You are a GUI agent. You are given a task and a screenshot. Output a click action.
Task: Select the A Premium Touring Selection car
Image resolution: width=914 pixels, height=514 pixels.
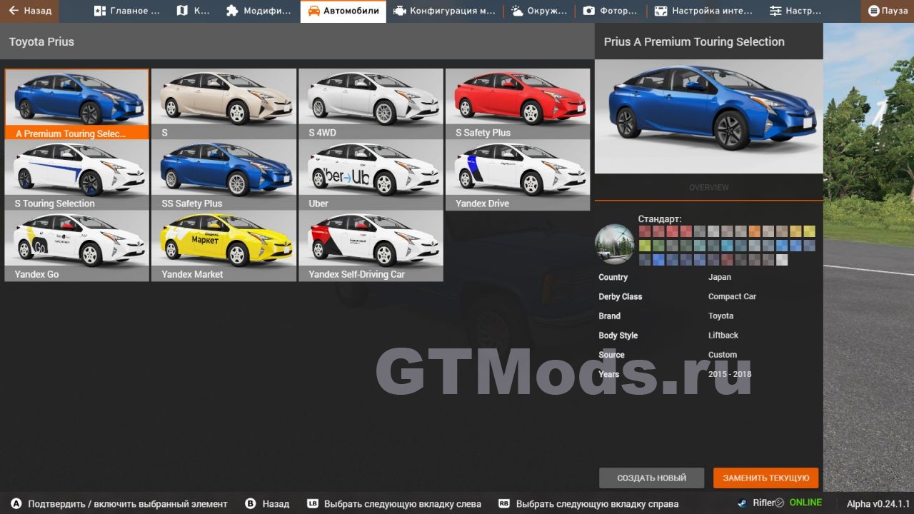coord(77,104)
